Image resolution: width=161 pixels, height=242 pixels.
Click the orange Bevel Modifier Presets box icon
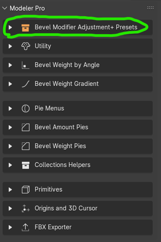(25, 28)
